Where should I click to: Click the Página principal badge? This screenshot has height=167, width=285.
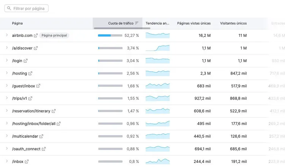click(x=54, y=36)
